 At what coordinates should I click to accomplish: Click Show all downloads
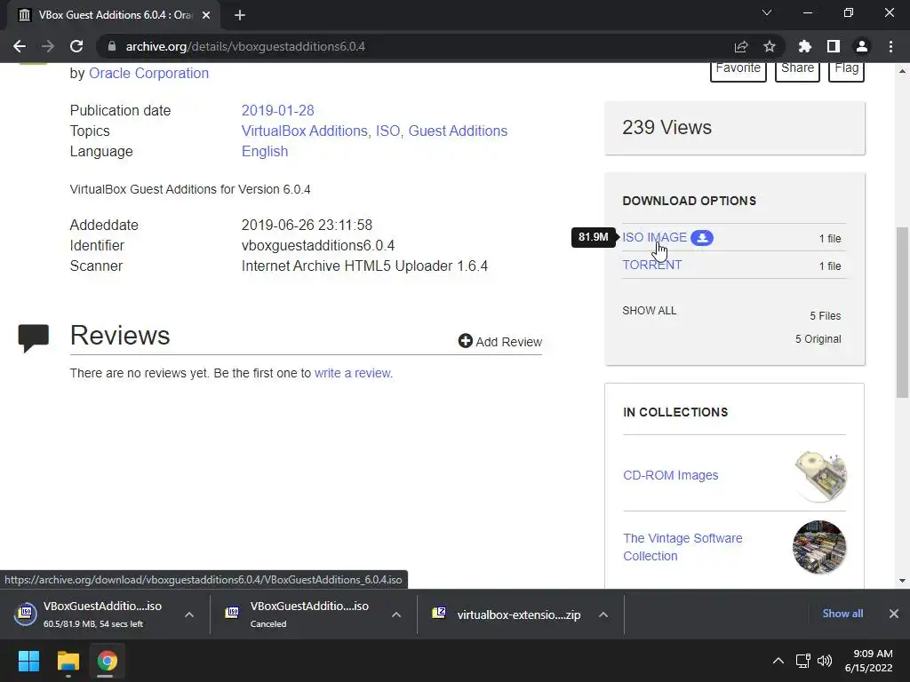(x=842, y=614)
